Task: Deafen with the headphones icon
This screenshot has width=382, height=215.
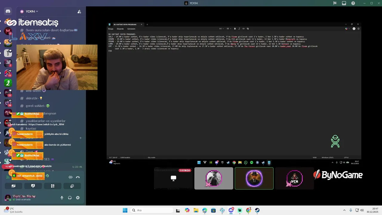Action: pyautogui.click(x=70, y=198)
